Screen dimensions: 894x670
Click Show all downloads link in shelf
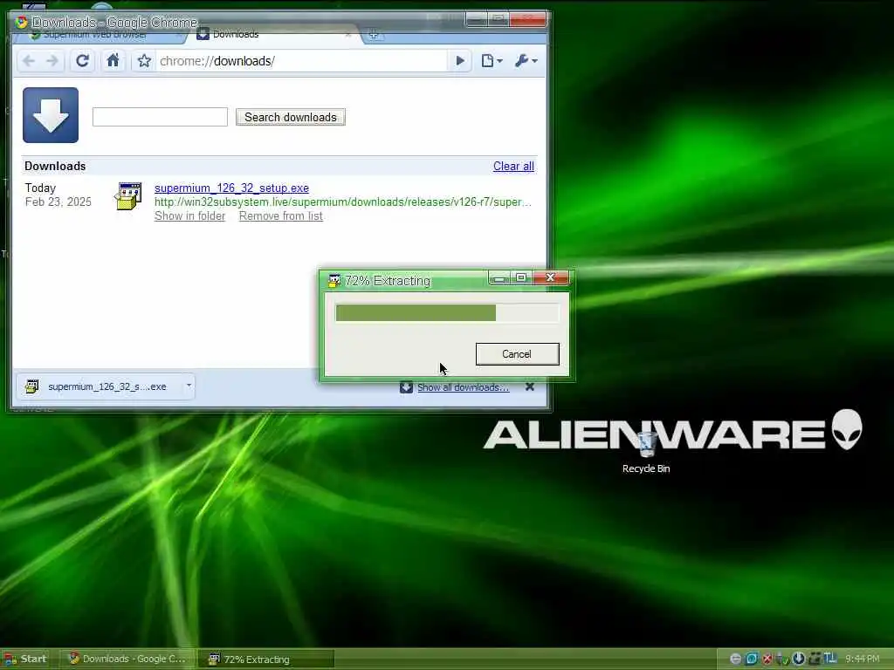[x=463, y=387]
